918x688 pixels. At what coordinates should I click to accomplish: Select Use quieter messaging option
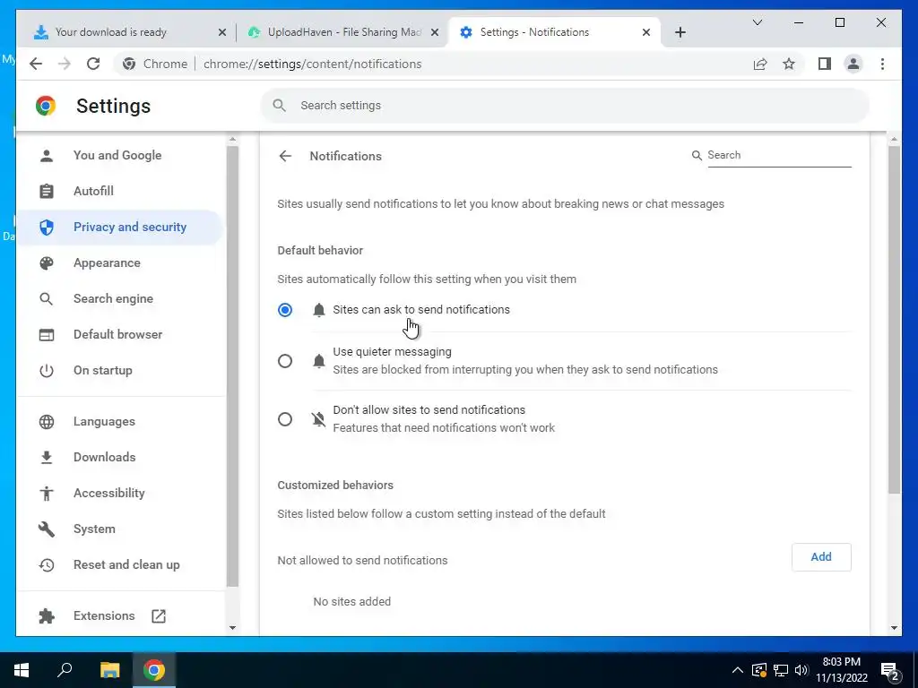pyautogui.click(x=285, y=361)
